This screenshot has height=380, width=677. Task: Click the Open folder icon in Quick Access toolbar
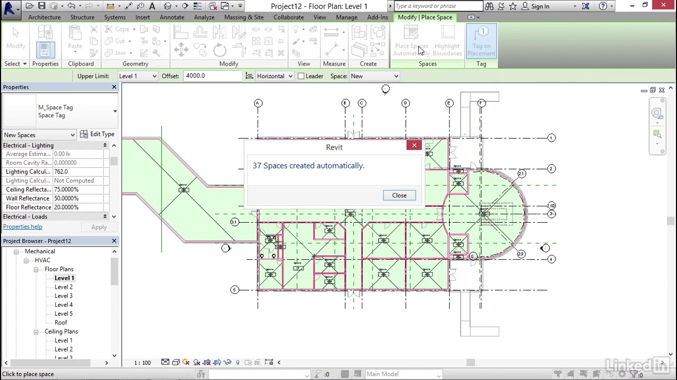[x=30, y=6]
